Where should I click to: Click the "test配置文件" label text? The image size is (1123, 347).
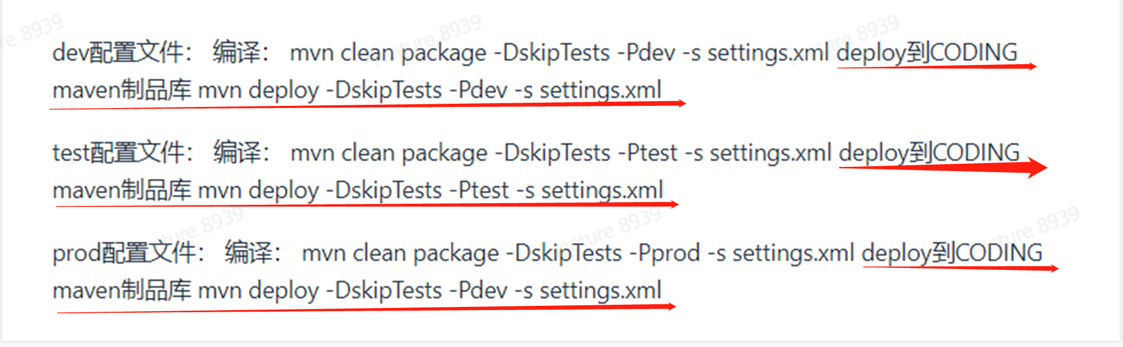point(119,152)
